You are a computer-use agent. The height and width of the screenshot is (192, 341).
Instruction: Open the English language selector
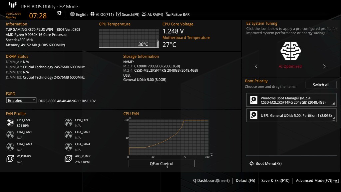[x=79, y=14]
